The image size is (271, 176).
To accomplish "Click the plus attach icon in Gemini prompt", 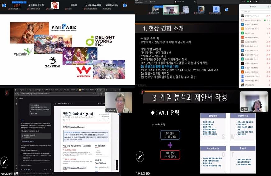I will (x=22, y=169).
